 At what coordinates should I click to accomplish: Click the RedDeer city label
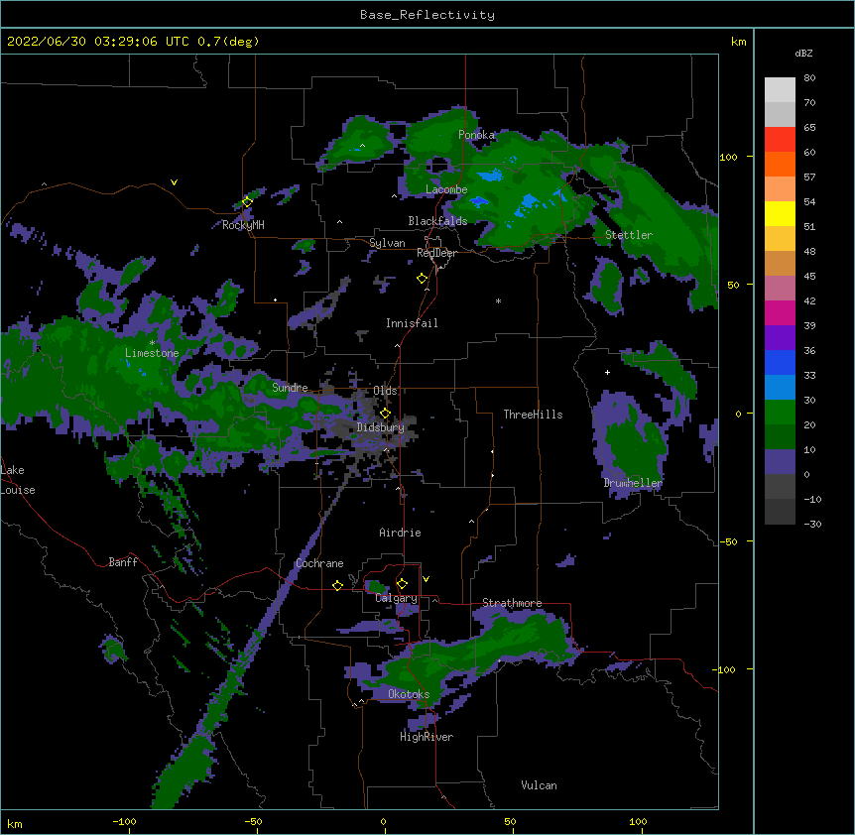coord(436,253)
